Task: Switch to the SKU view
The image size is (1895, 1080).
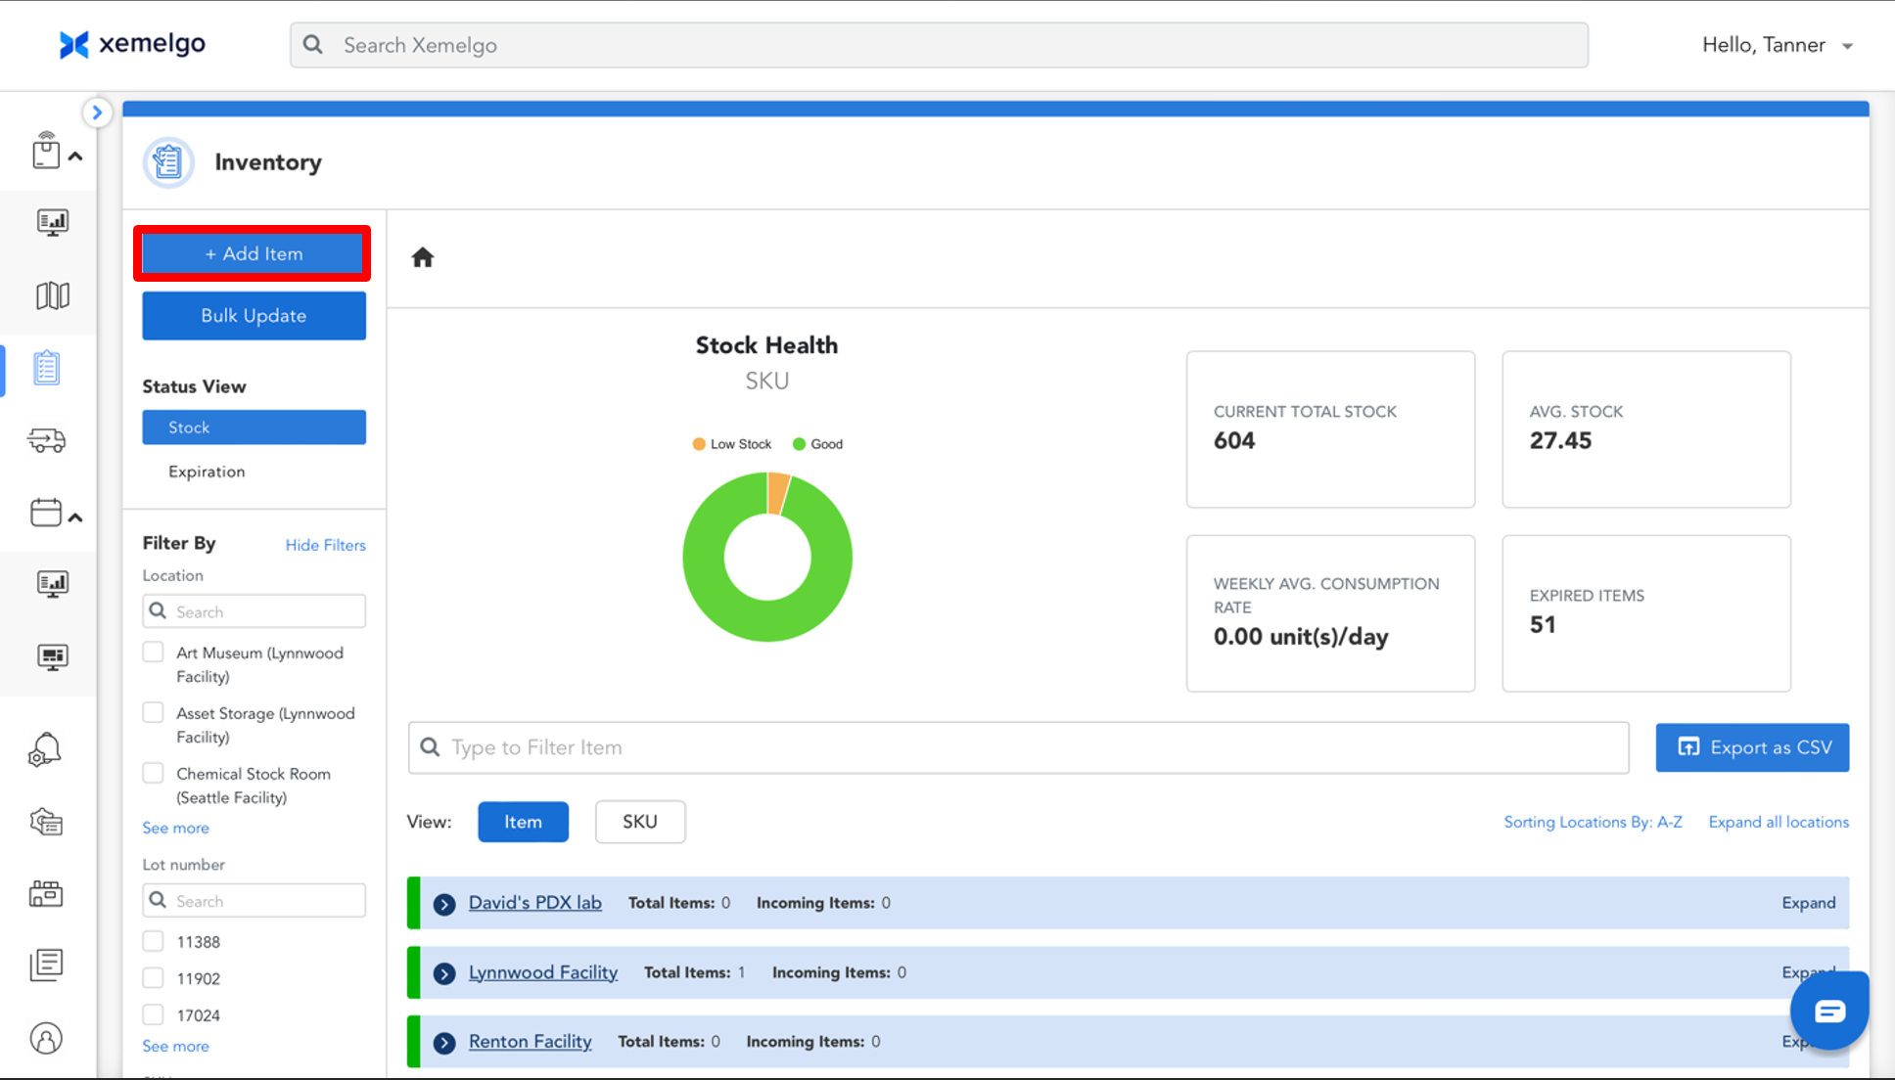Action: [639, 822]
